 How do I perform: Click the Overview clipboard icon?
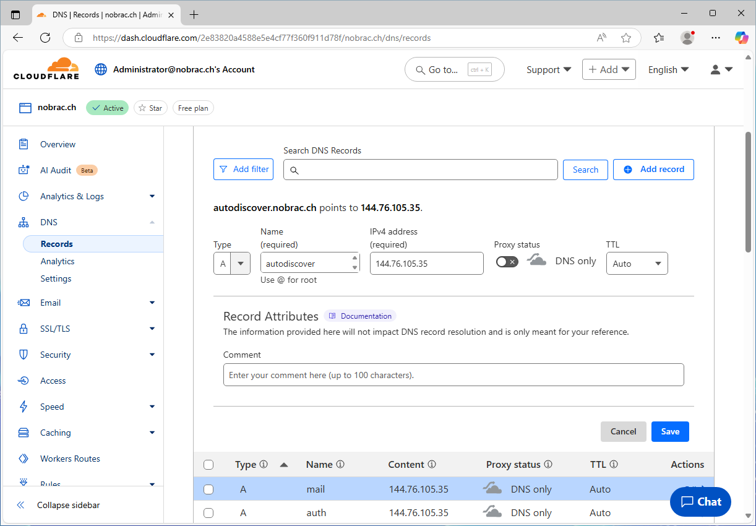24,144
